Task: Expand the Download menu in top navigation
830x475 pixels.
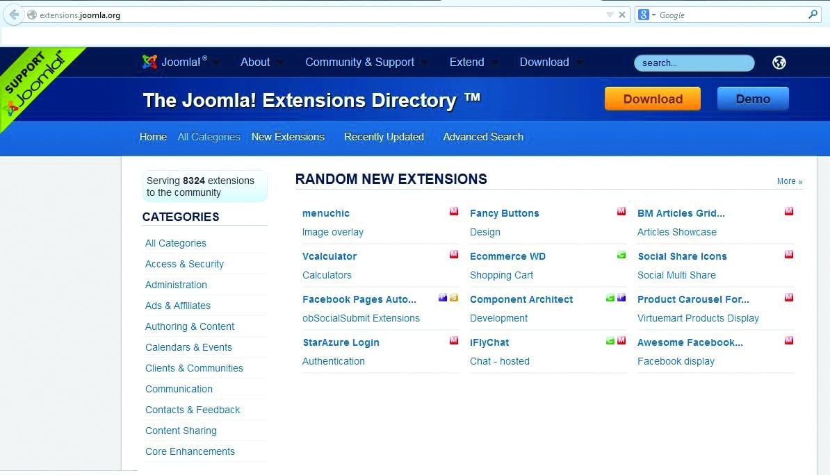Action: (580, 63)
